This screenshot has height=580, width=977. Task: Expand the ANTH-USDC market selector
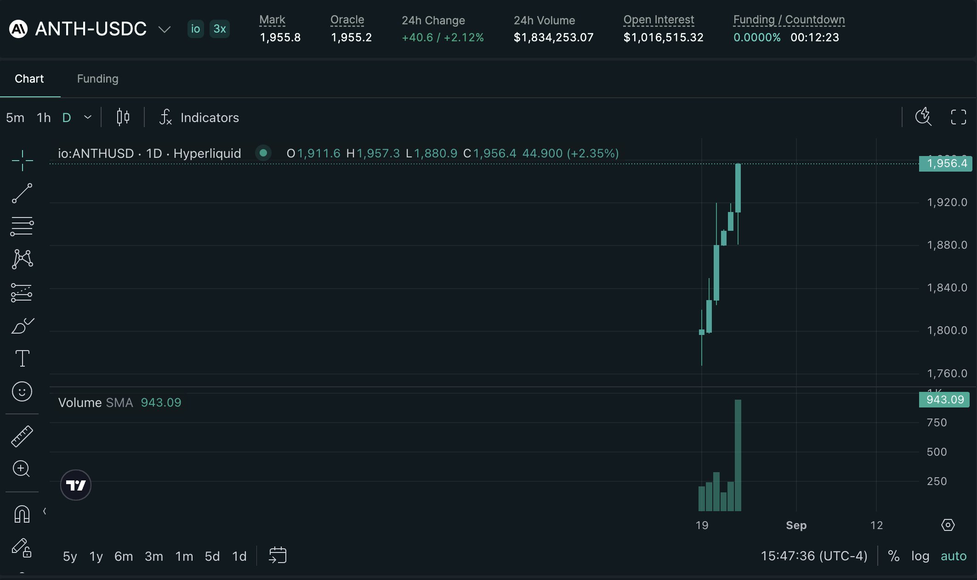click(165, 29)
